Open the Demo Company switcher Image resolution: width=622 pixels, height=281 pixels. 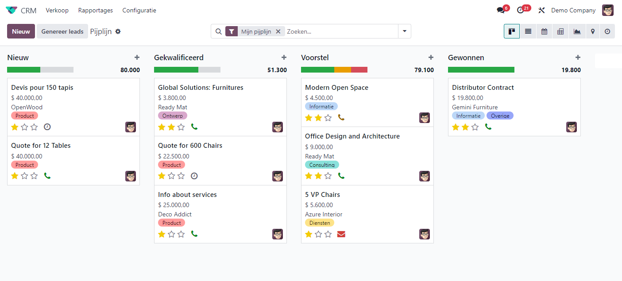point(573,10)
